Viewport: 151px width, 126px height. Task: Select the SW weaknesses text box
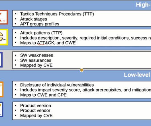[x=82, y=60]
